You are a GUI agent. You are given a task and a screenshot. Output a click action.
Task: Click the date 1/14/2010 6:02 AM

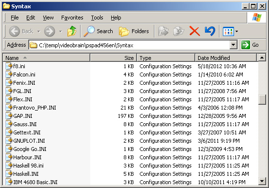coord(220,75)
